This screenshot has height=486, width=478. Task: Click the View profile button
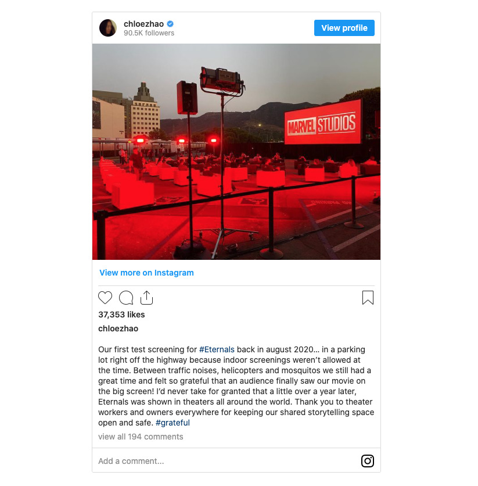344,28
